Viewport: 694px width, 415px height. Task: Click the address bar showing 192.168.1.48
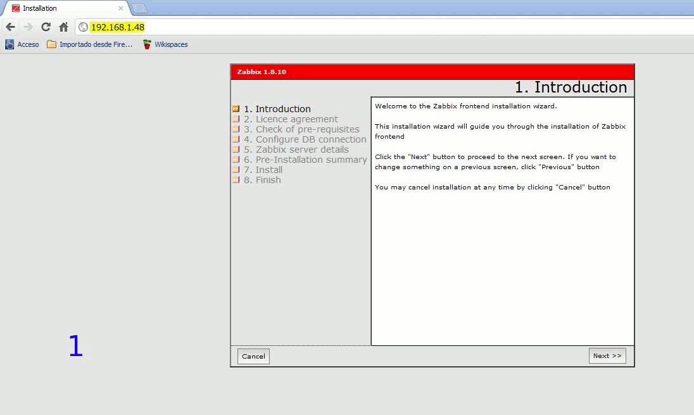click(x=380, y=27)
